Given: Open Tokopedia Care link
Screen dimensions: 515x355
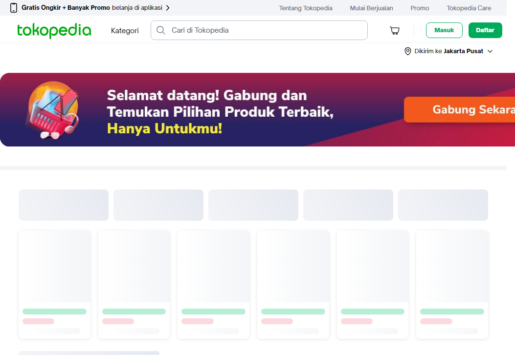Looking at the screenshot, I should click(x=469, y=8).
